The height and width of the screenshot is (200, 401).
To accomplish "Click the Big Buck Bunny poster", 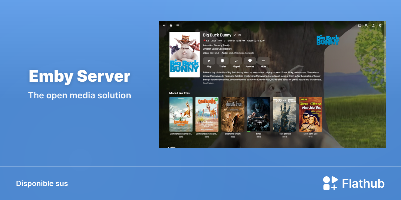I will 185,55.
